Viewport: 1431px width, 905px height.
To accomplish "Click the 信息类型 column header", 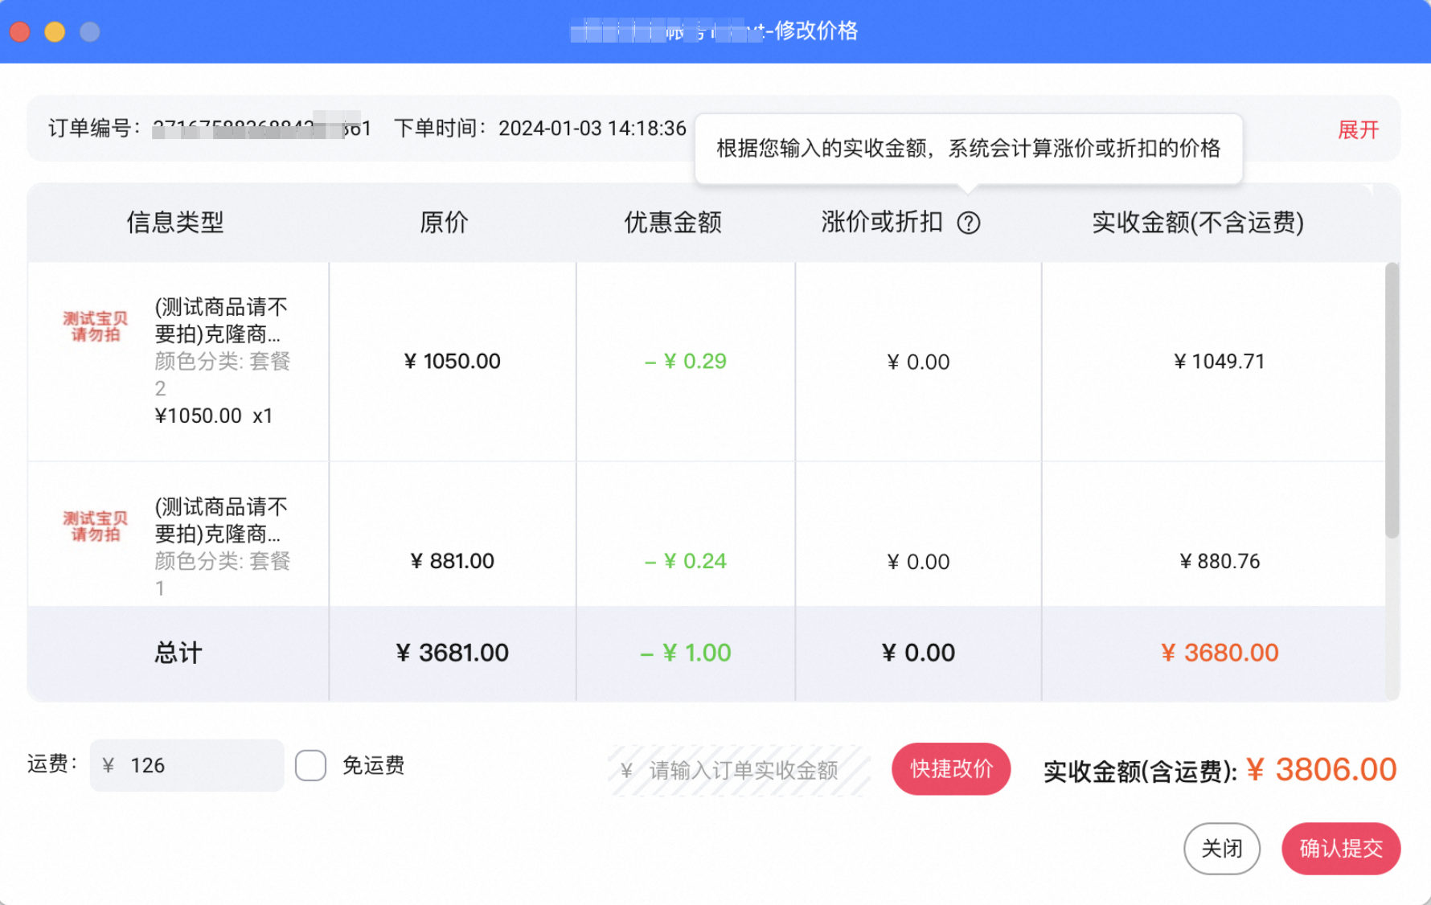I will [x=175, y=223].
